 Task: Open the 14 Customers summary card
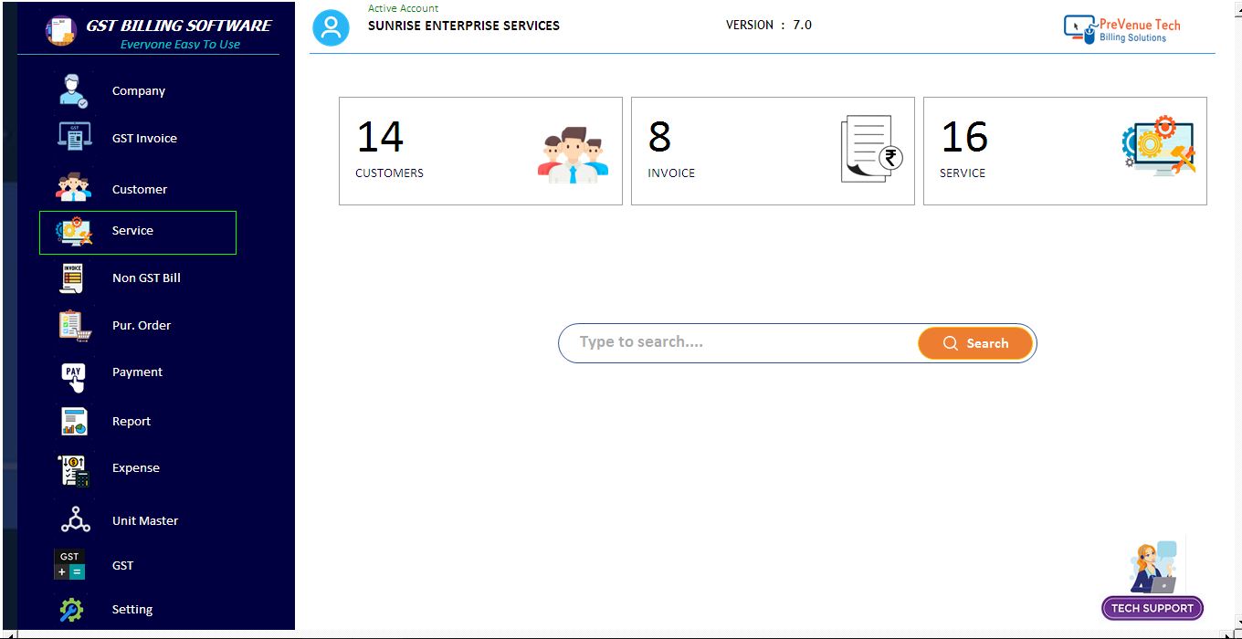tap(480, 152)
